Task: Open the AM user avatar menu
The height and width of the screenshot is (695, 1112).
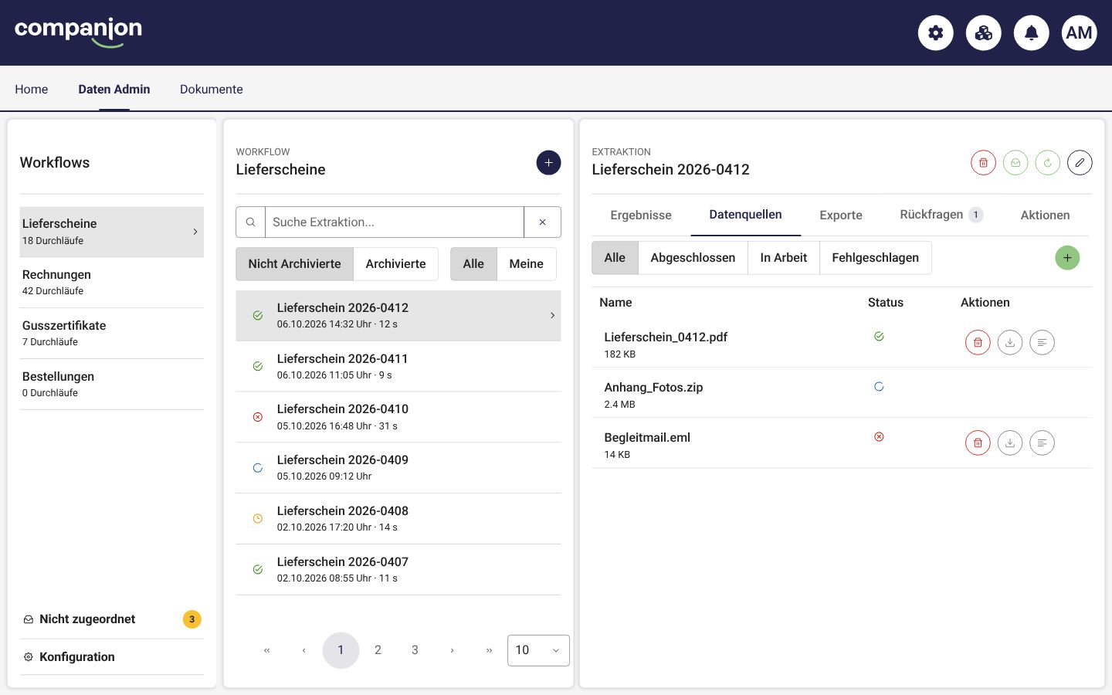Action: tap(1080, 32)
